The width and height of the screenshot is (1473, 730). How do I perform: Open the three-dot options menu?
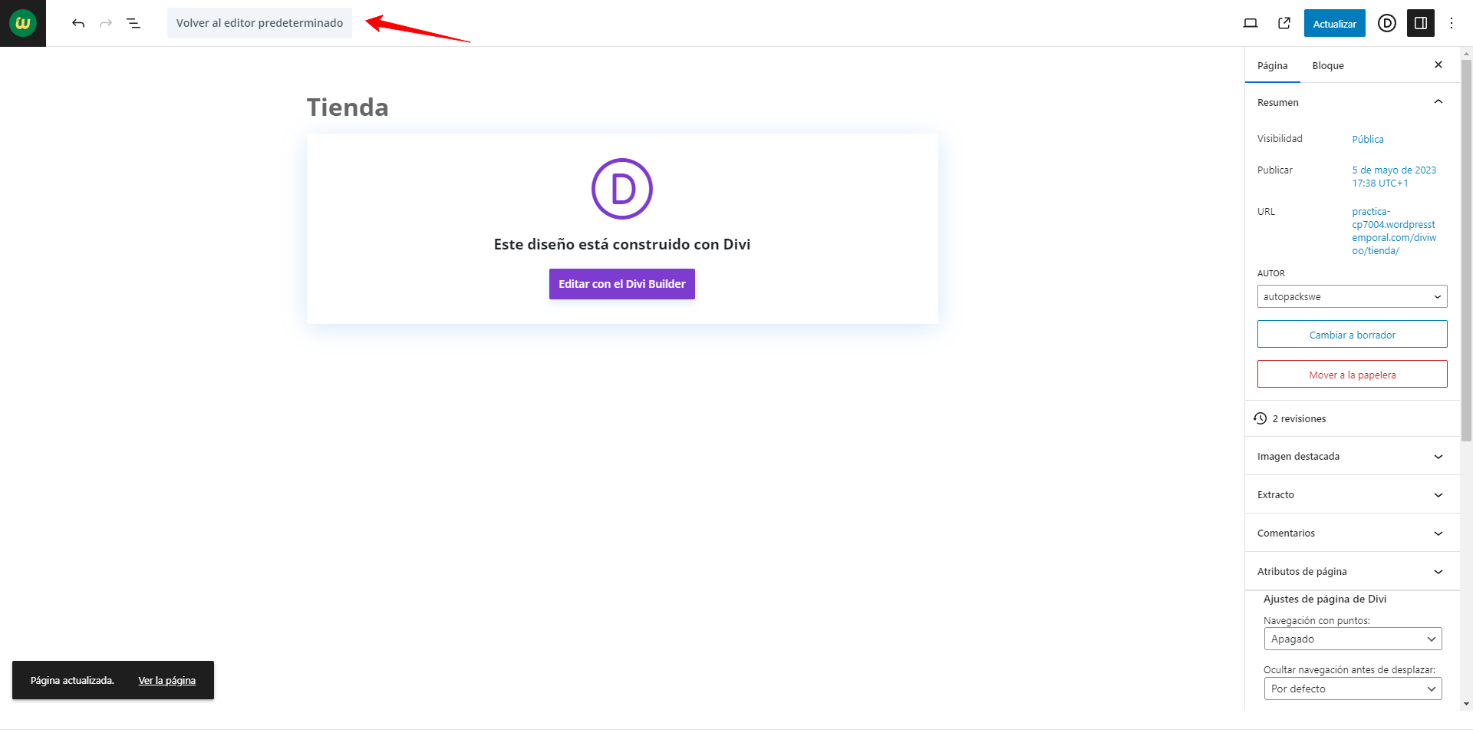(x=1452, y=23)
